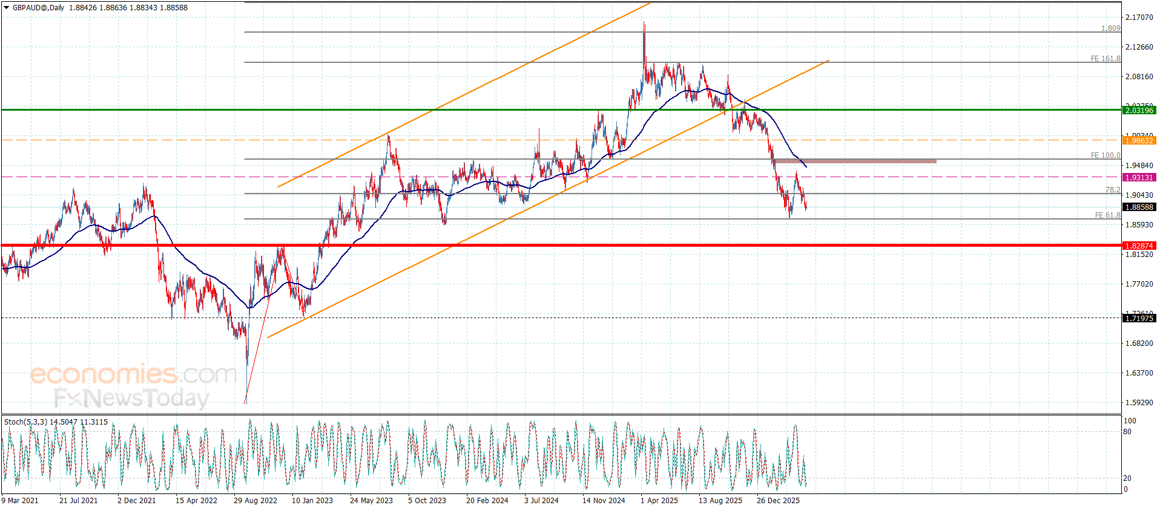Image resolution: width=1160 pixels, height=508 pixels.
Task: Click the 2.17070 price axis value
Action: point(1139,17)
